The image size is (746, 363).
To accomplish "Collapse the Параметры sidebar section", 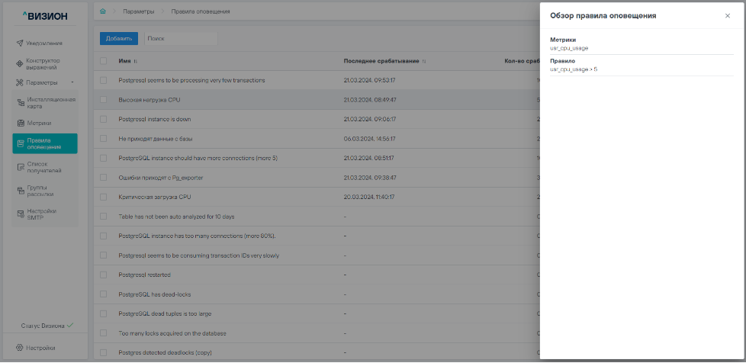I will coord(72,82).
